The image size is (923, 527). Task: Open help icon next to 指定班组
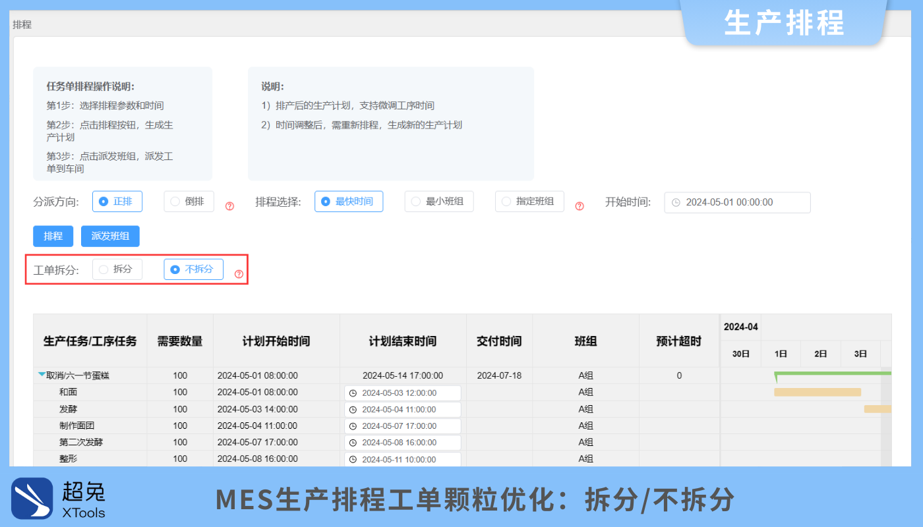pyautogui.click(x=580, y=206)
